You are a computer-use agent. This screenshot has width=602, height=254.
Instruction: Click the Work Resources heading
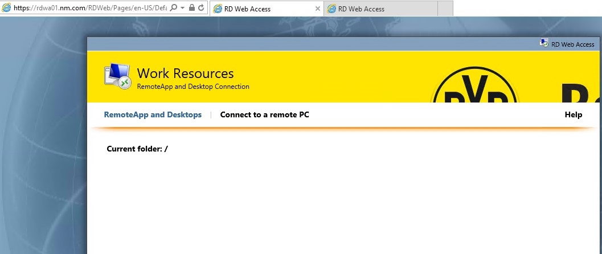click(185, 73)
